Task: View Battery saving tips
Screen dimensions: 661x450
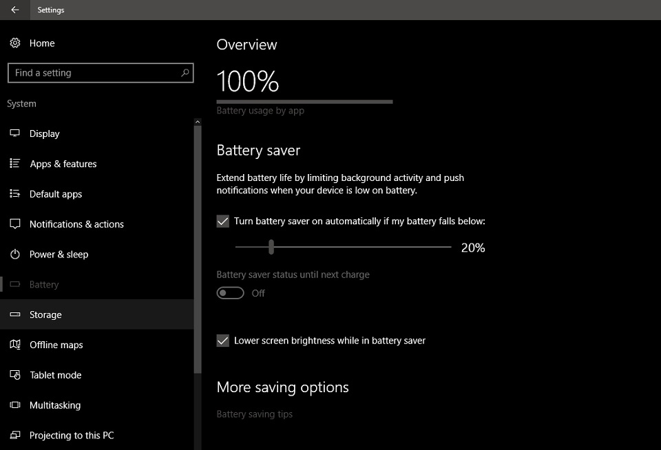Action: pos(254,414)
